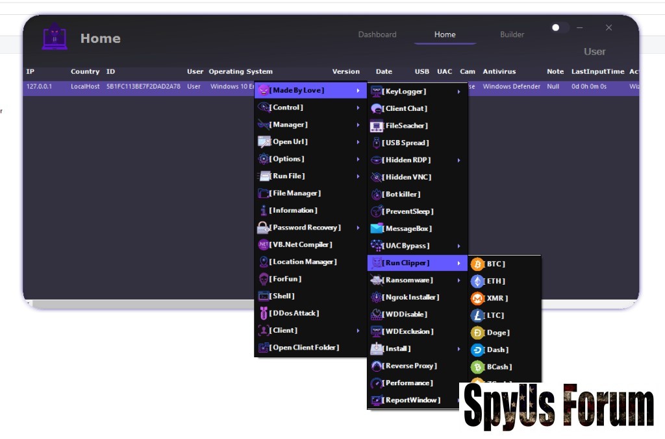This screenshot has height=439, width=665.
Task: Click the app logo beside Home title
Action: click(55, 38)
